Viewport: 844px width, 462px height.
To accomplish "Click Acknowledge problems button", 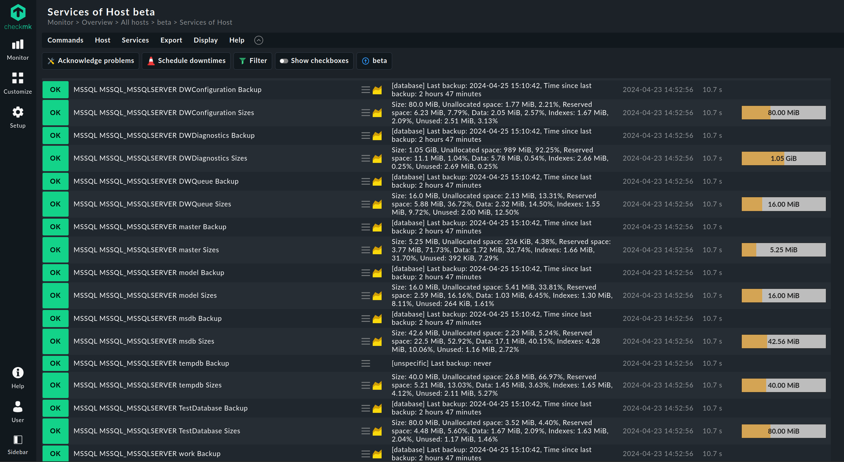I will tap(91, 61).
